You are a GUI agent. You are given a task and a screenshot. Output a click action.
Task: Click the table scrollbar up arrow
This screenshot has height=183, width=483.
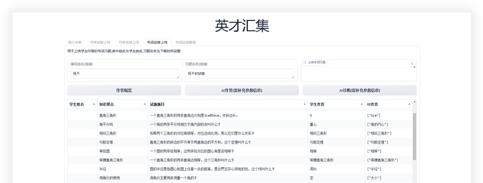(x=415, y=102)
